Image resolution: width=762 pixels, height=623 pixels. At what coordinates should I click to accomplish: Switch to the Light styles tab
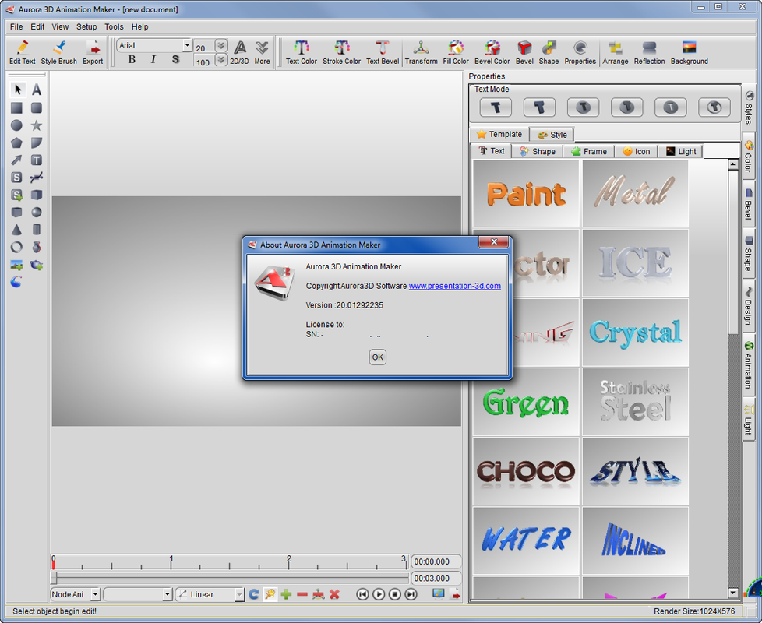(x=680, y=152)
